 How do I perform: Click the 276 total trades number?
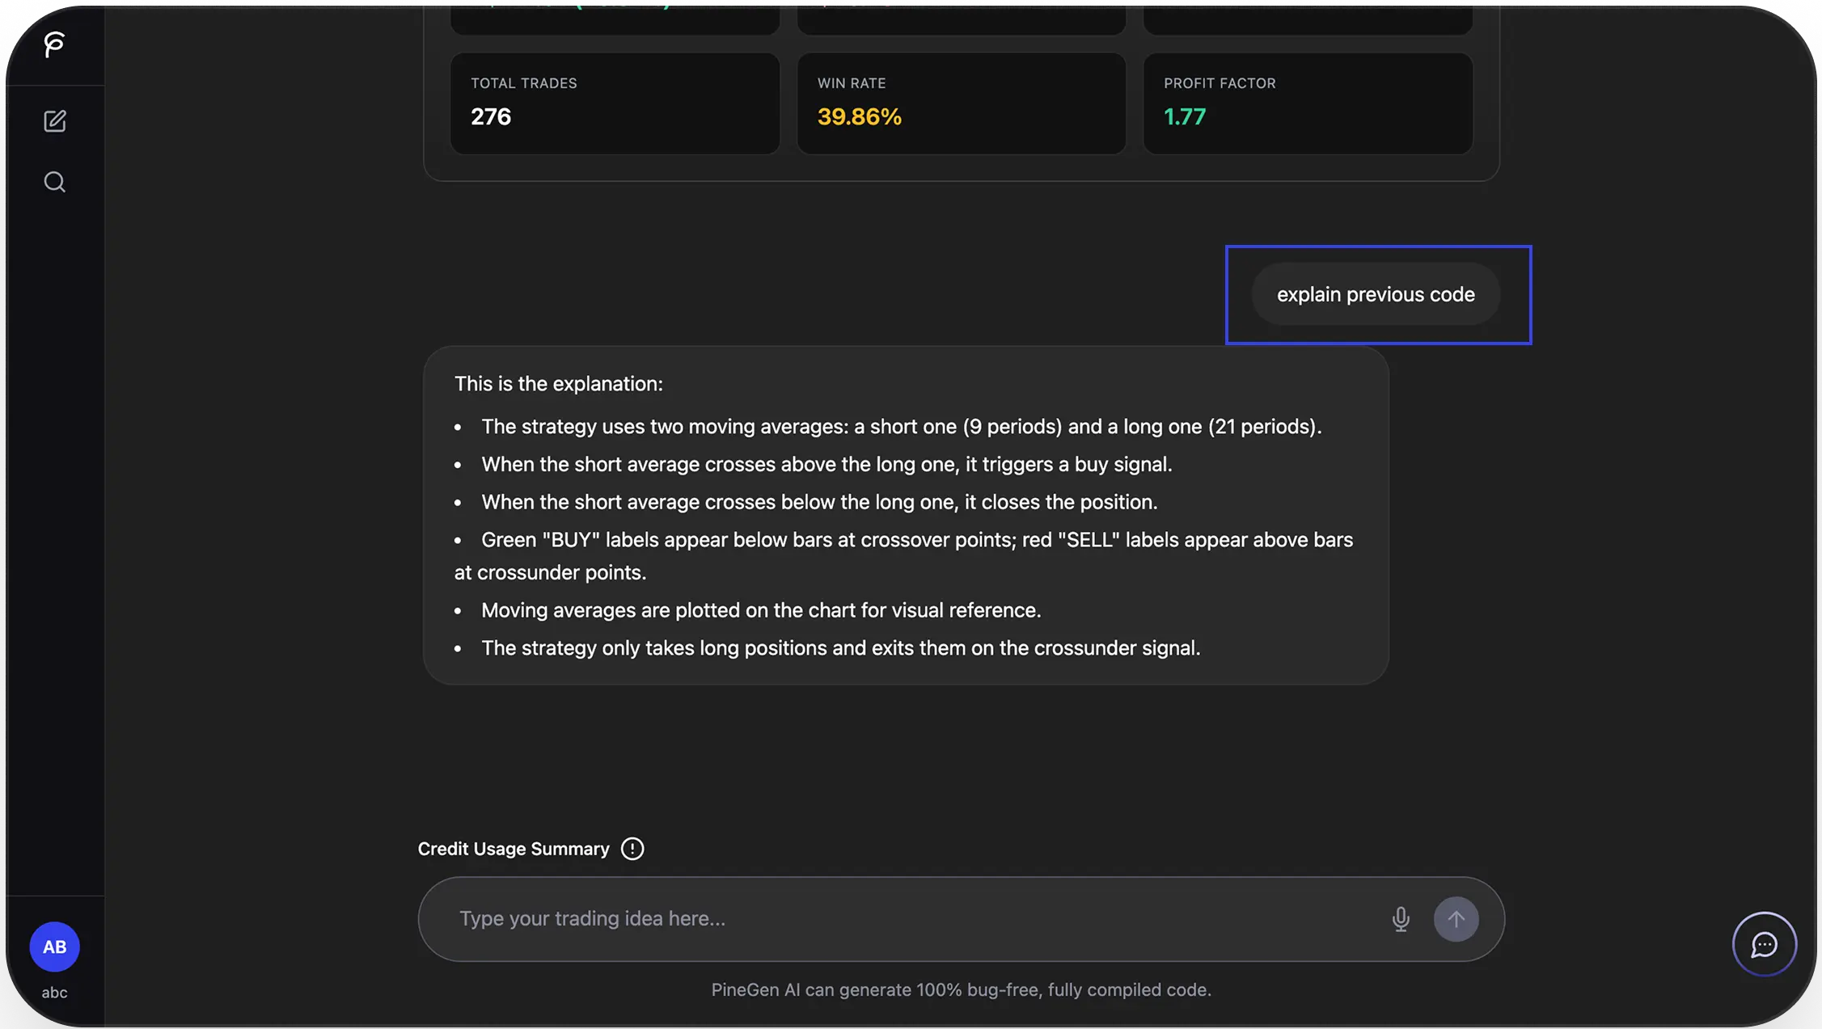pos(491,117)
